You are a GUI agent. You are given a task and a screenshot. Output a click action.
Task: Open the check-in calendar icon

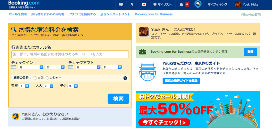point(14,67)
